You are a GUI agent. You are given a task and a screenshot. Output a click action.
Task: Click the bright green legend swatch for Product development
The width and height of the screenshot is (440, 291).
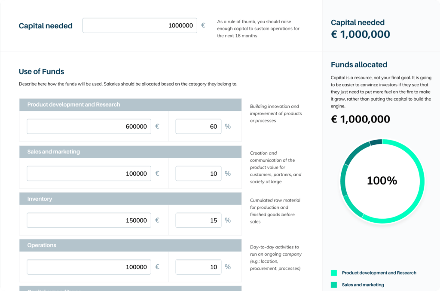pyautogui.click(x=334, y=273)
